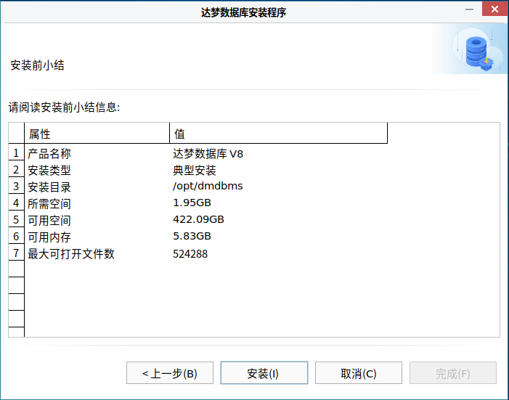This screenshot has height=400, width=509.
Task: Select row number 4 header
Action: coord(16,203)
